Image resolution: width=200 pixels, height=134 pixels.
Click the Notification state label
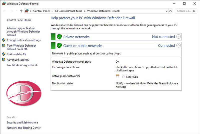pyautogui.click(x=62, y=83)
